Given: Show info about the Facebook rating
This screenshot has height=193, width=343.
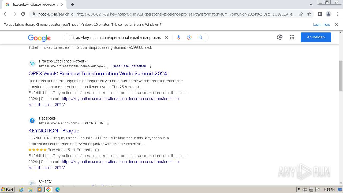Looking at the screenshot, I should click(x=97, y=150).
